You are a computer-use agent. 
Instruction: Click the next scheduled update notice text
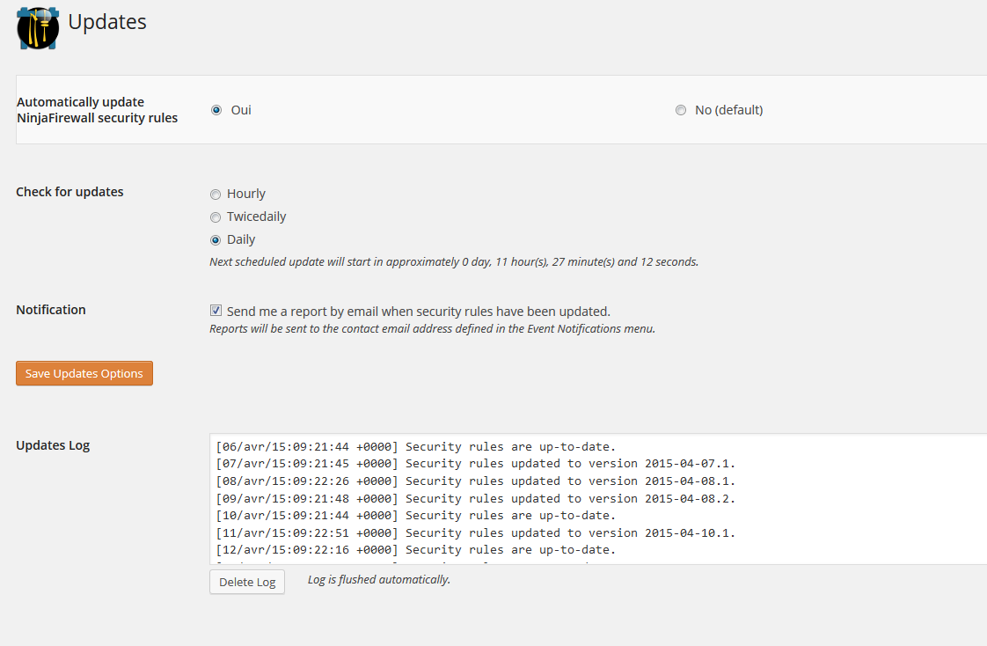[454, 262]
